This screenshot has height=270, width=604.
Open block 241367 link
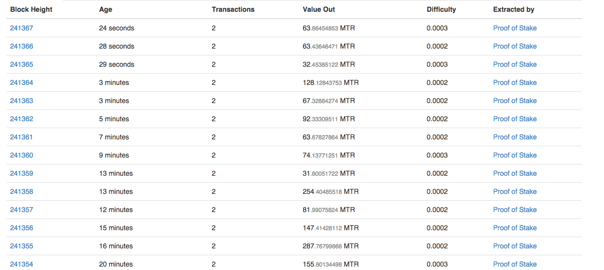22,28
